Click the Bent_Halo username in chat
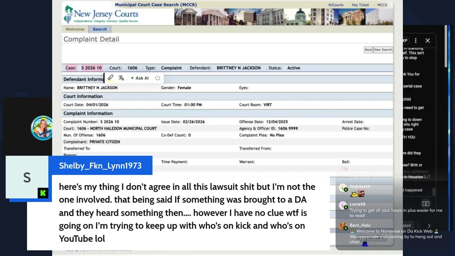Screen dimensions: 455x256 click(x=360, y=225)
